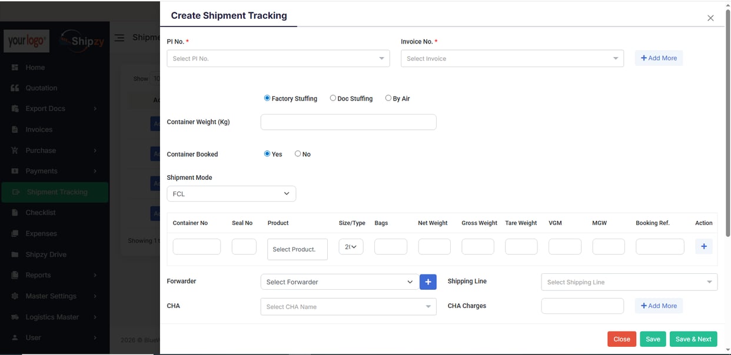Choose Yes for Container Booked
Image resolution: width=731 pixels, height=355 pixels.
[x=267, y=153]
